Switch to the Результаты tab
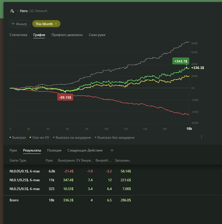Image resolution: width=222 pixels, height=224 pixels. tap(32, 150)
